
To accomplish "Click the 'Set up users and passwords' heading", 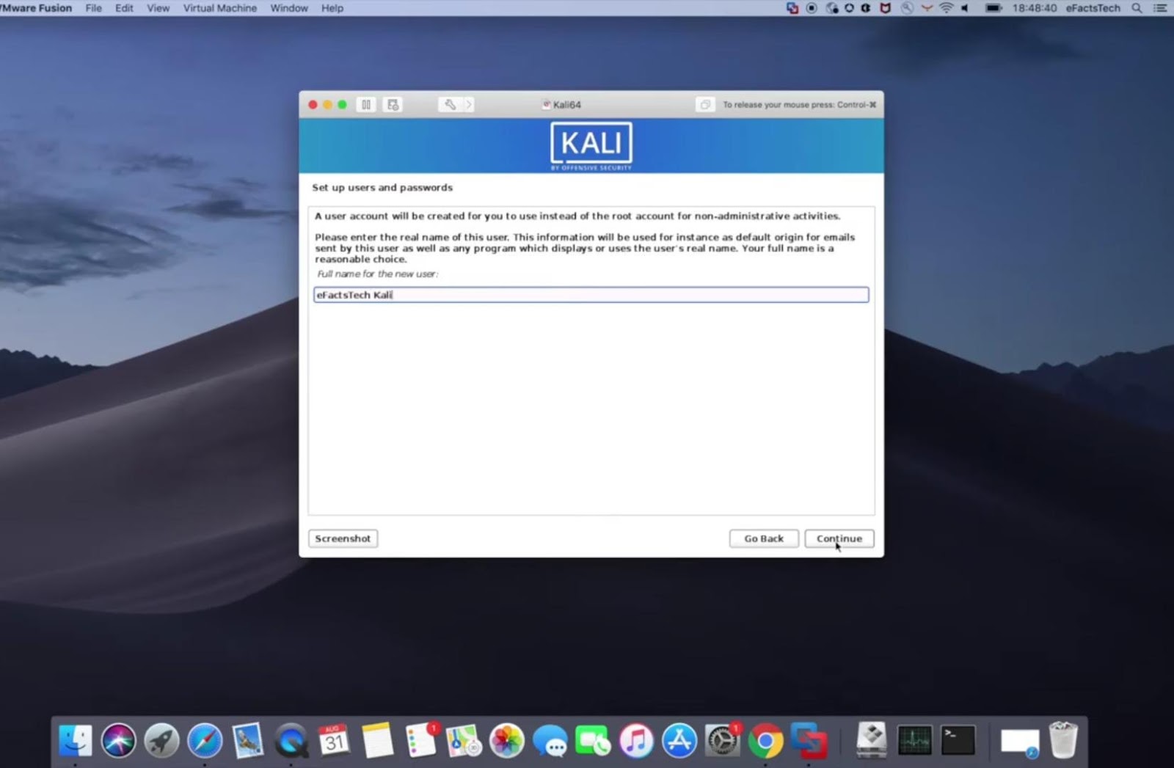I will coord(382,188).
